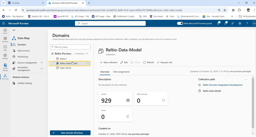Collapse navigation with hamburger icon

pyautogui.click(x=14, y=30)
